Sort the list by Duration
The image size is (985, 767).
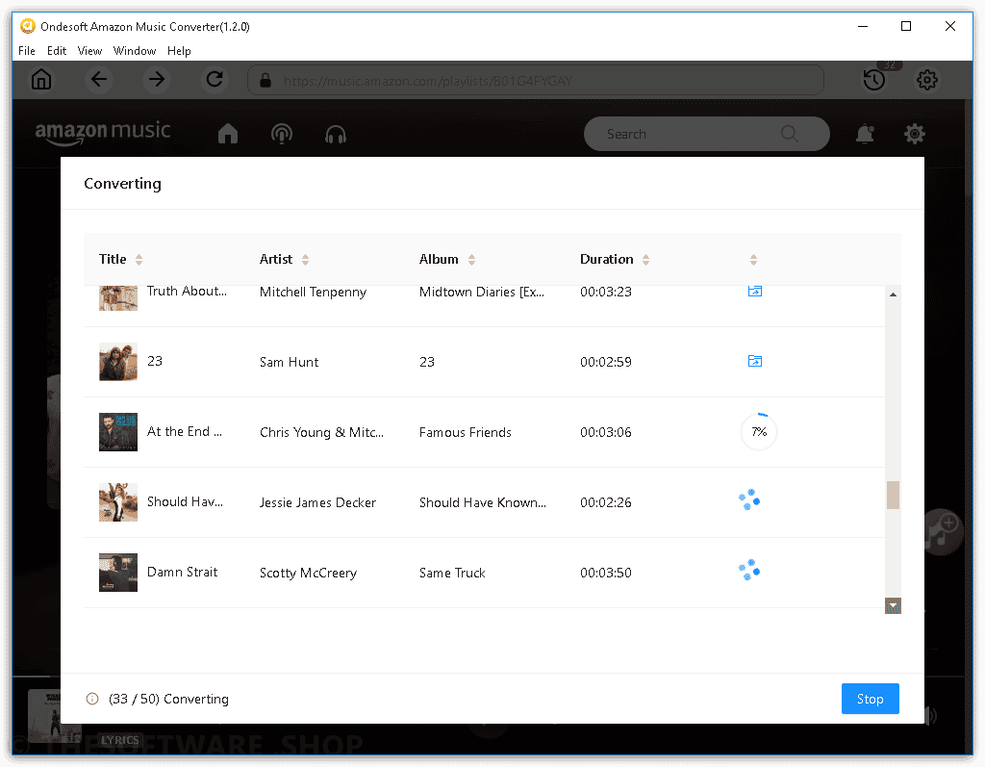coord(645,260)
